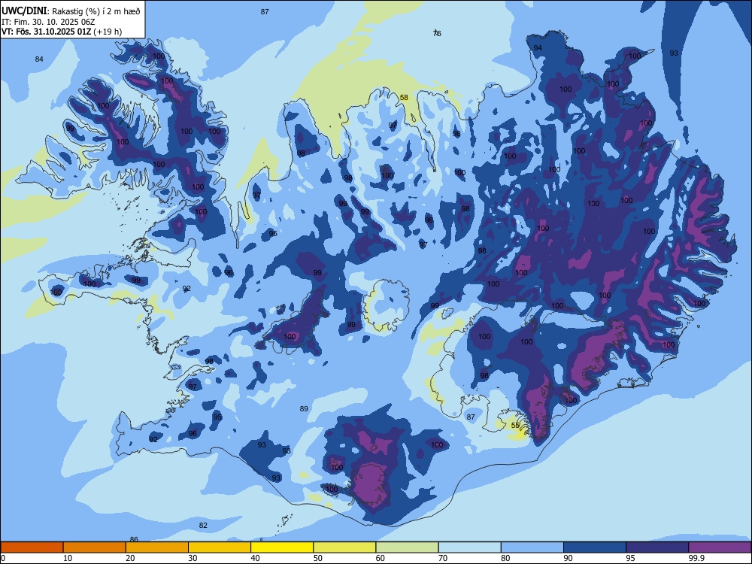Click the pale blue 70–80 legend swatch
Screen dimensions: 752x564
469,547
